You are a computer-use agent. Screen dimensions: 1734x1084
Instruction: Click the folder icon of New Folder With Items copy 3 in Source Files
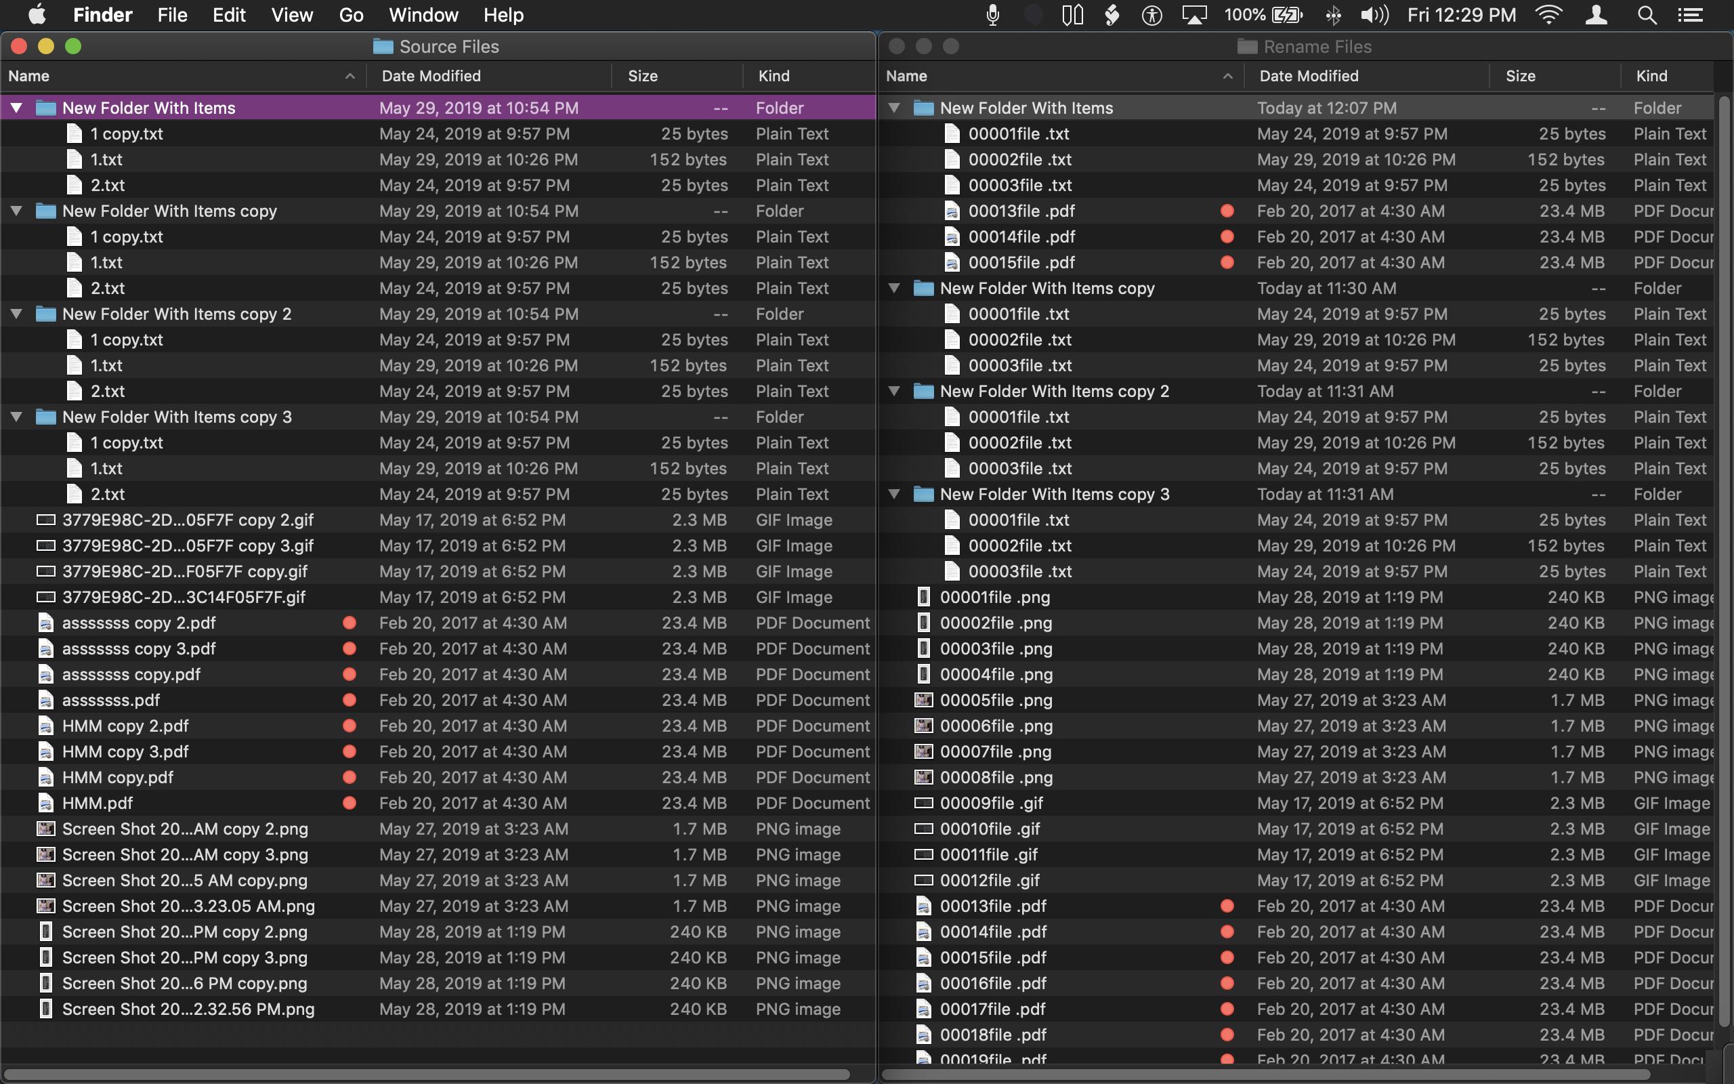[46, 417]
